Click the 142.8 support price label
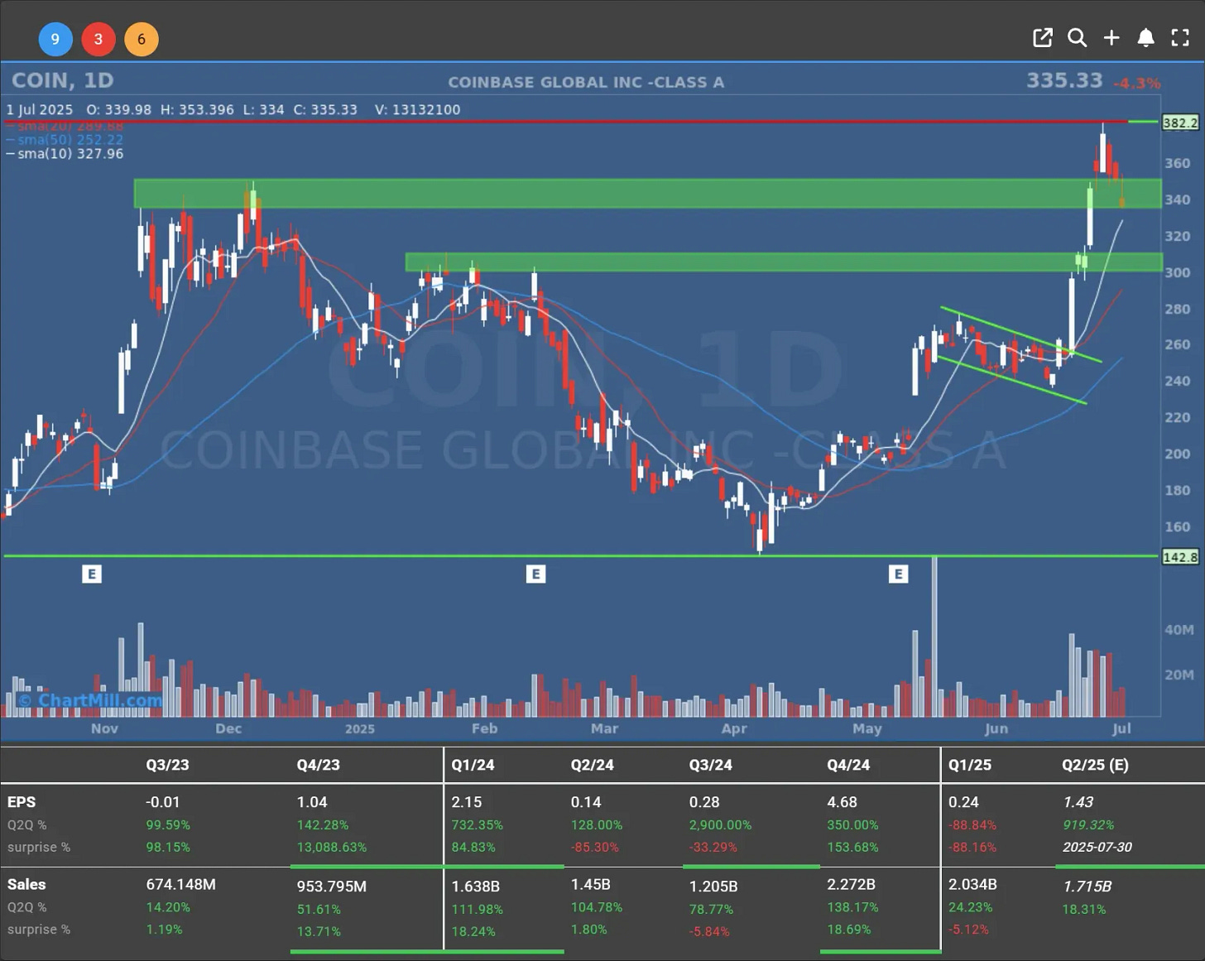 (1180, 557)
